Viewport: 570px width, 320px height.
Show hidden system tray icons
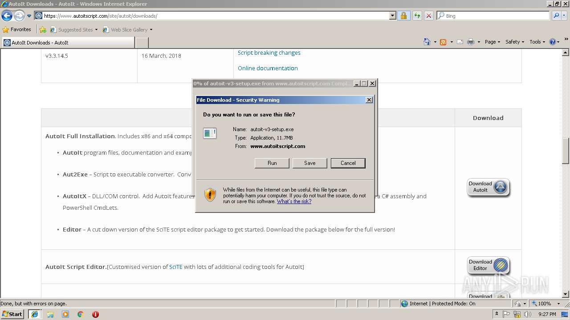click(x=497, y=314)
